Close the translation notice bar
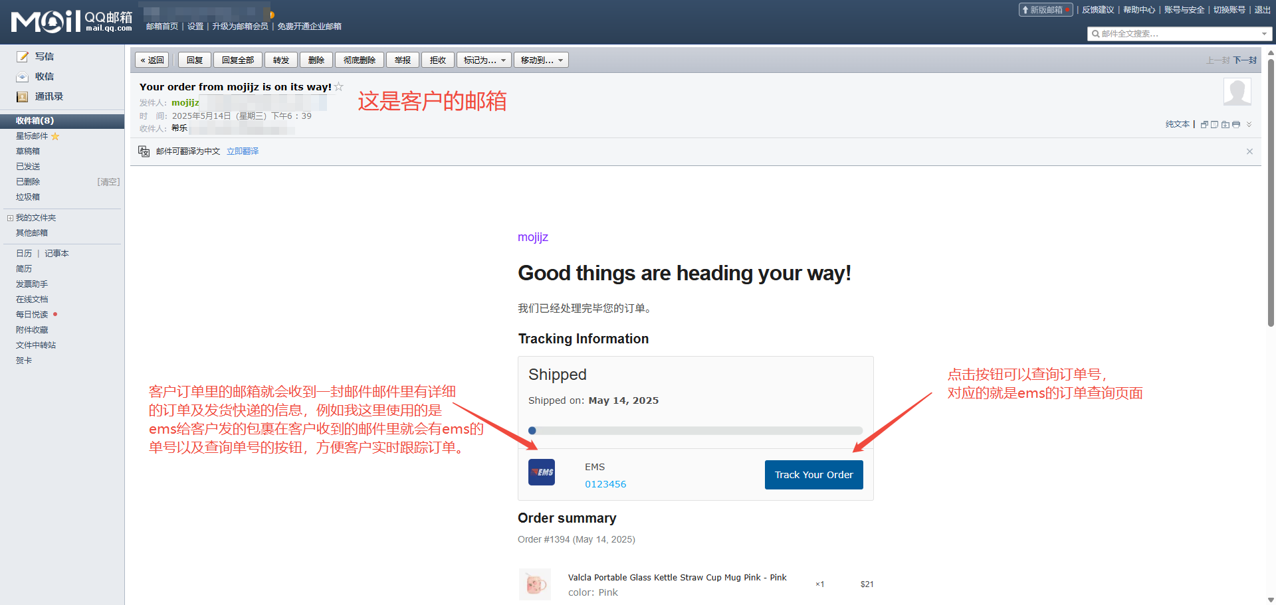1276x605 pixels. pyautogui.click(x=1249, y=151)
